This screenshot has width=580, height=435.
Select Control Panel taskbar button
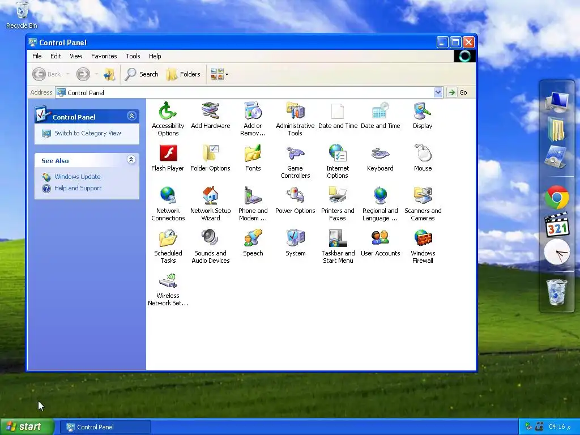(x=105, y=427)
